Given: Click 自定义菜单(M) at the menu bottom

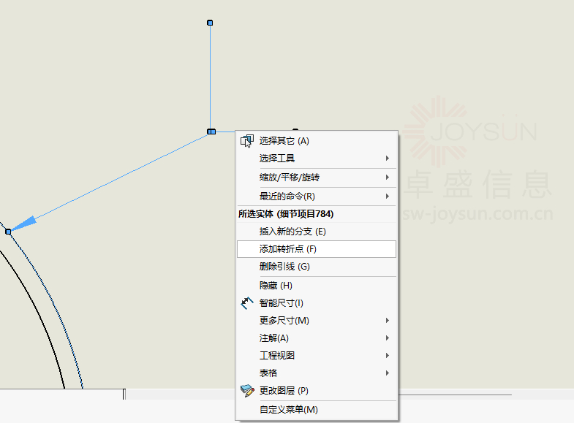Looking at the screenshot, I should 289,410.
